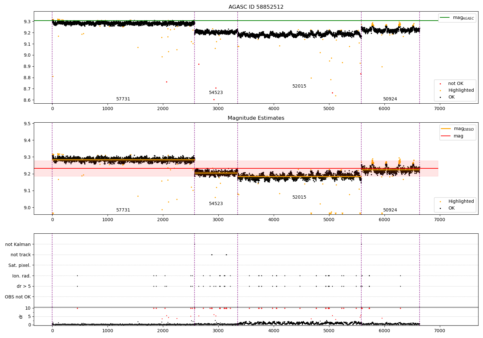Click the 'Sat. pixel.' axis label

tap(20, 266)
